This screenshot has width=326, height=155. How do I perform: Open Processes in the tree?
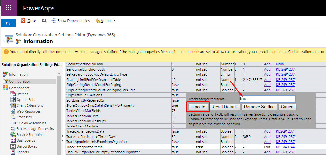24,117
